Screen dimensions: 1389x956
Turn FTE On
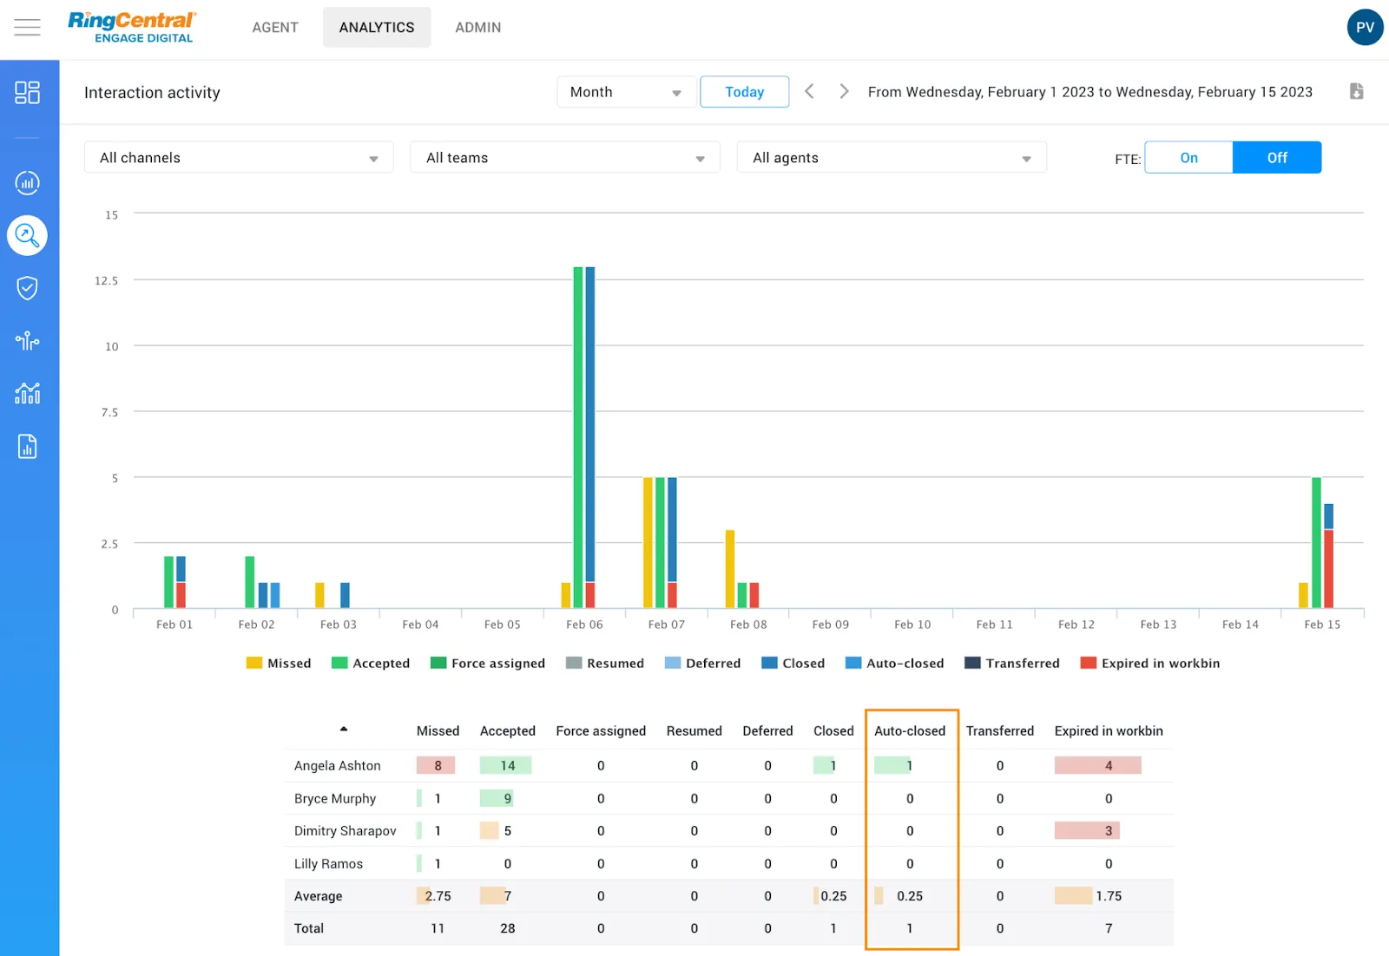pos(1188,158)
